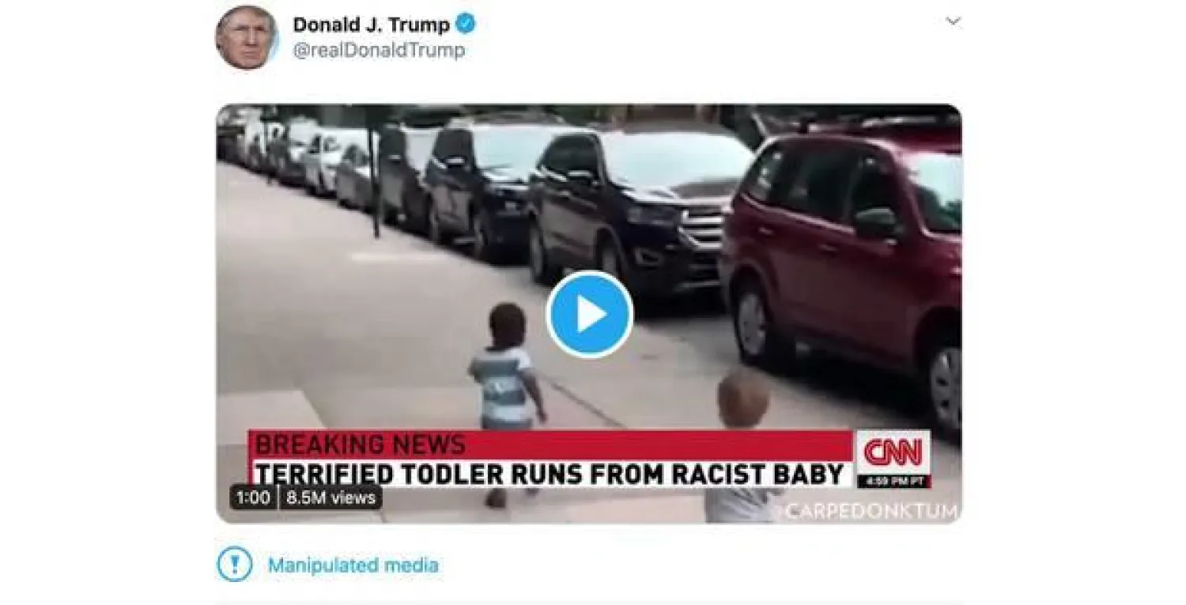
Task: Click the 4:59 PM PT time label
Action: pyautogui.click(x=893, y=481)
